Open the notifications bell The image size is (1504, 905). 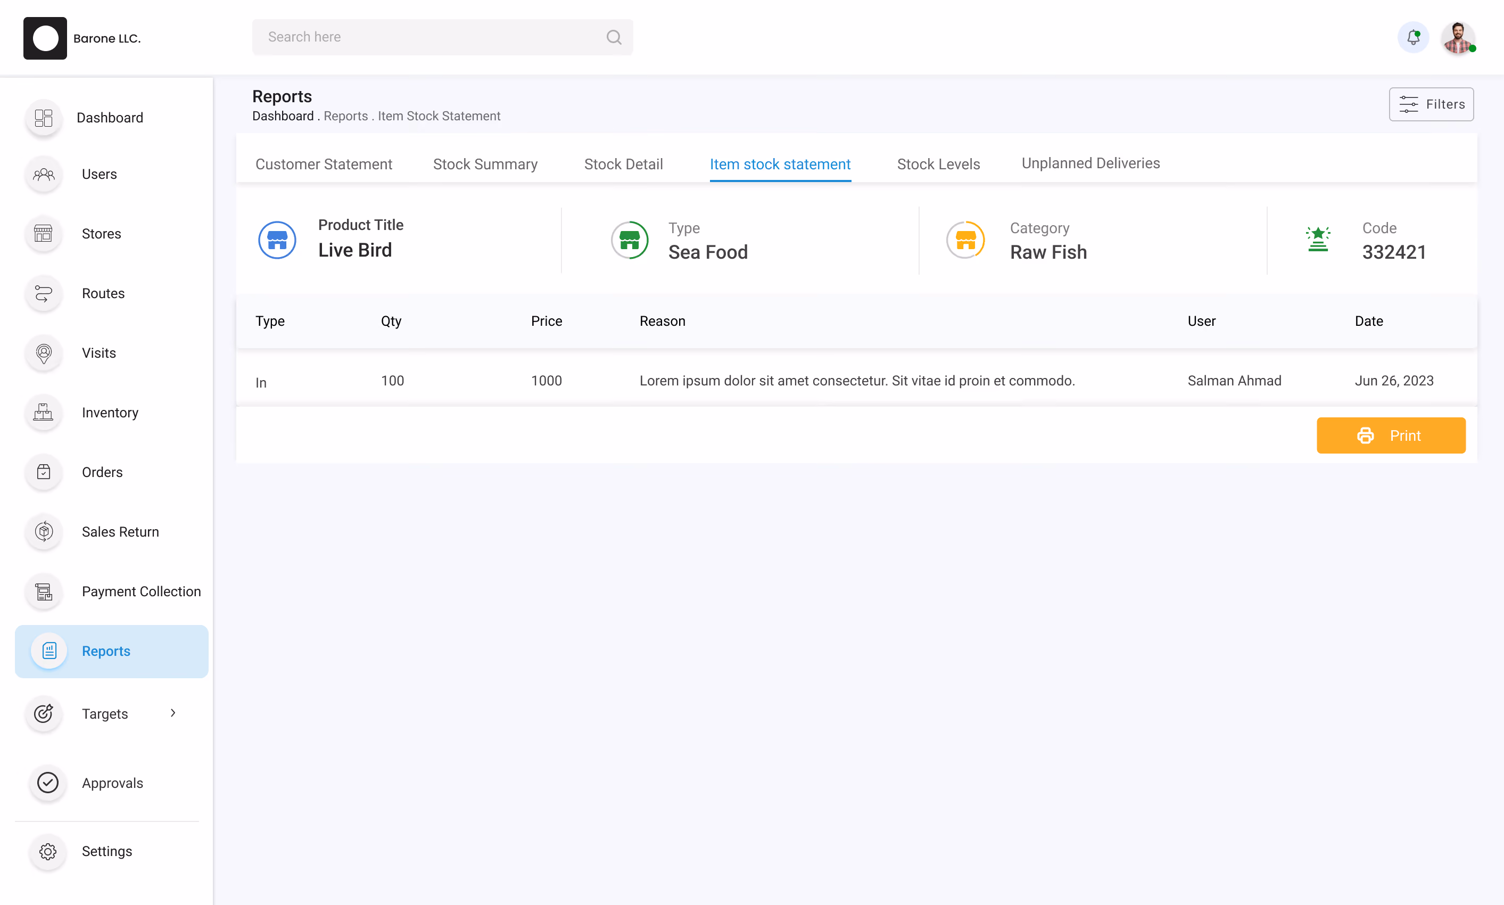pos(1413,37)
